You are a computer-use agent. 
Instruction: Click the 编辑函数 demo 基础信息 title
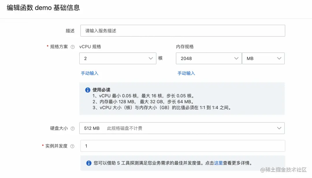point(43,8)
